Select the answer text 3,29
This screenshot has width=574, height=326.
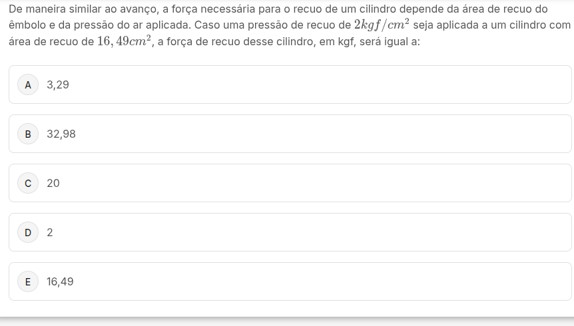[x=58, y=85]
